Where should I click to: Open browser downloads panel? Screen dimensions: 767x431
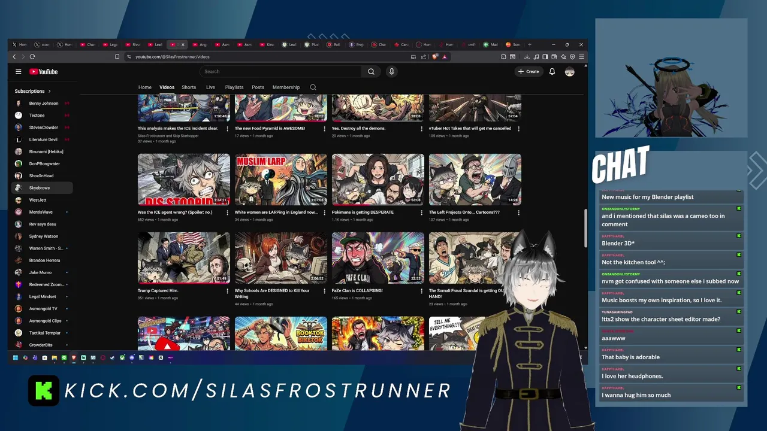coord(527,57)
